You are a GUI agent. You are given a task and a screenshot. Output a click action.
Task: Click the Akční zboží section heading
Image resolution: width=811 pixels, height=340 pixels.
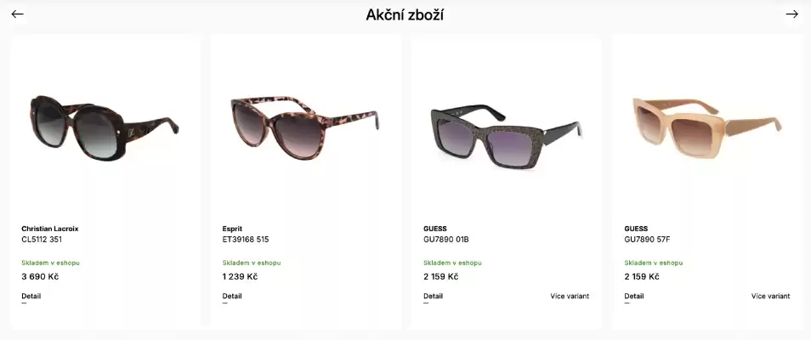point(405,15)
